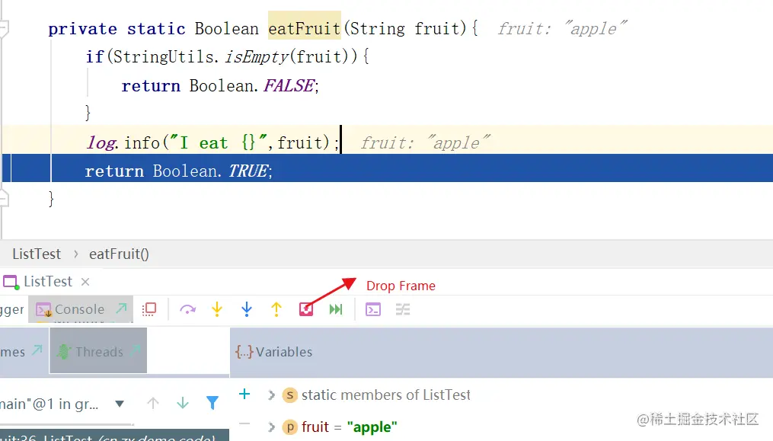Click the Force Step Into blue arrow icon
This screenshot has height=441, width=773.
(x=247, y=309)
